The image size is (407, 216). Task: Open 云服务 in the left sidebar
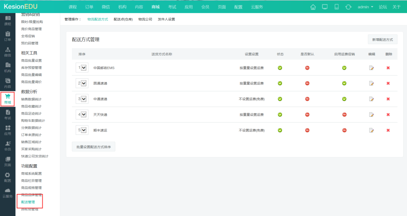point(8,193)
